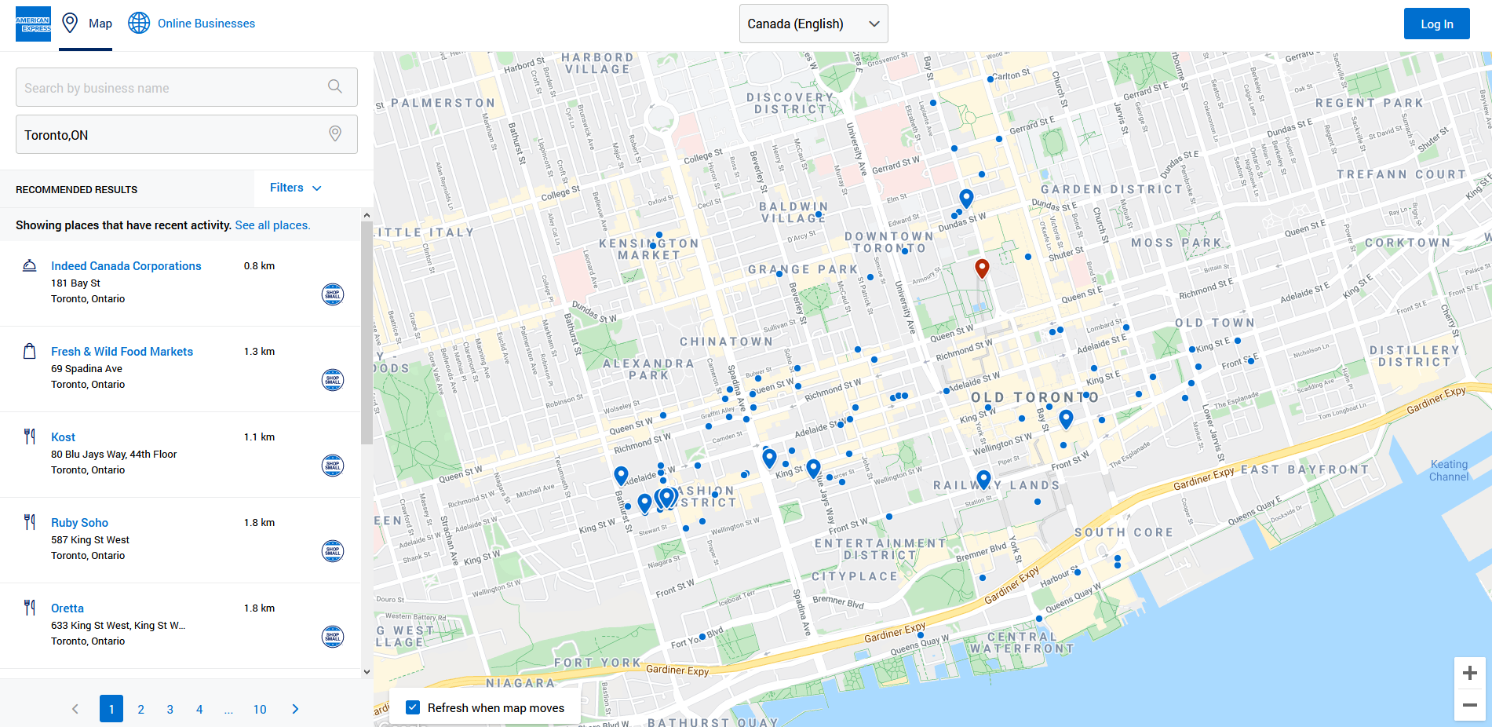This screenshot has width=1492, height=727.
Task: Click the 587 King St West address
Action: click(x=90, y=540)
